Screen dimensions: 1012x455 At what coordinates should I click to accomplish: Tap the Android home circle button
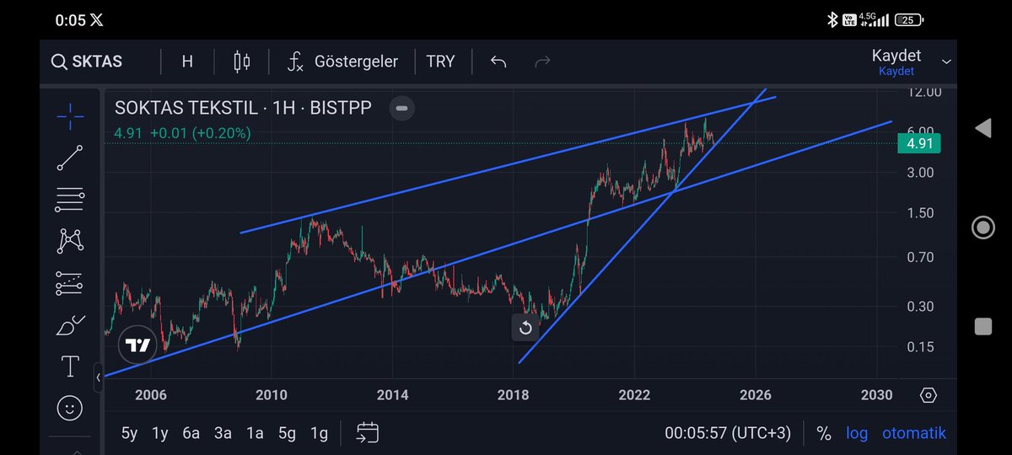(x=982, y=227)
